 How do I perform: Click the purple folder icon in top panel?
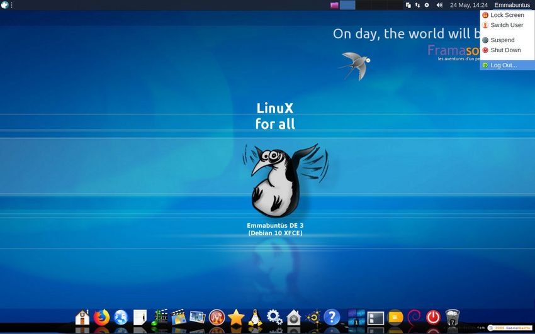click(334, 5)
